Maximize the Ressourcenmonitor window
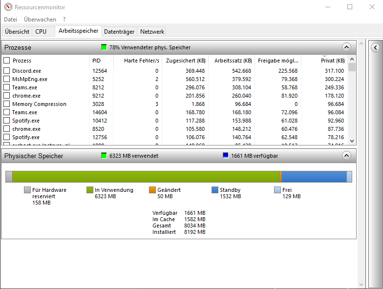 350,7
